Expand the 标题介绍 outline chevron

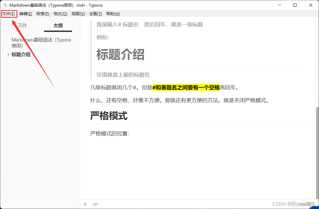point(8,55)
